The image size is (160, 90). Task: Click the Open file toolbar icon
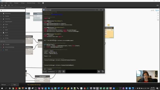[x=5, y=5]
